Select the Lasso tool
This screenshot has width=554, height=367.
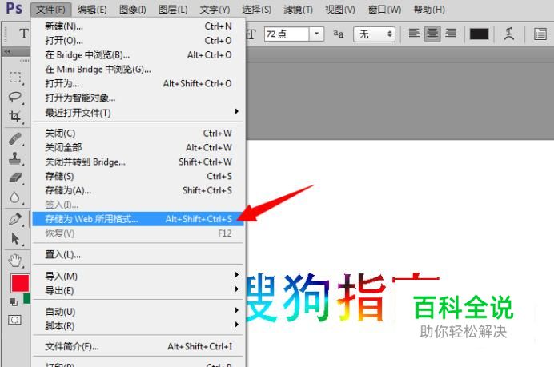tap(15, 97)
